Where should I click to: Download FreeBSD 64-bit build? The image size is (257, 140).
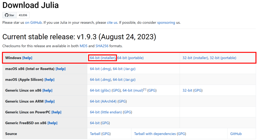[95, 123]
